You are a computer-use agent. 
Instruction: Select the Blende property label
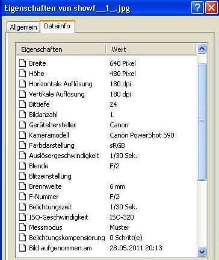(39, 166)
